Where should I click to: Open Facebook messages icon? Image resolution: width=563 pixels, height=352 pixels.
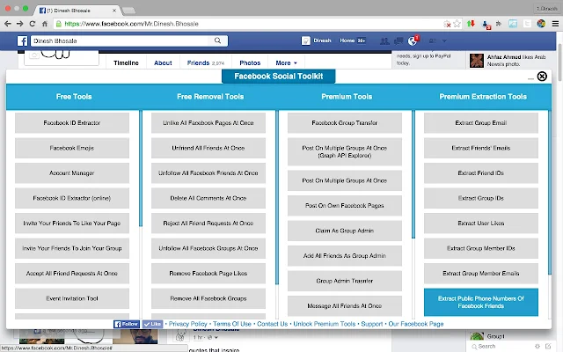coord(398,41)
